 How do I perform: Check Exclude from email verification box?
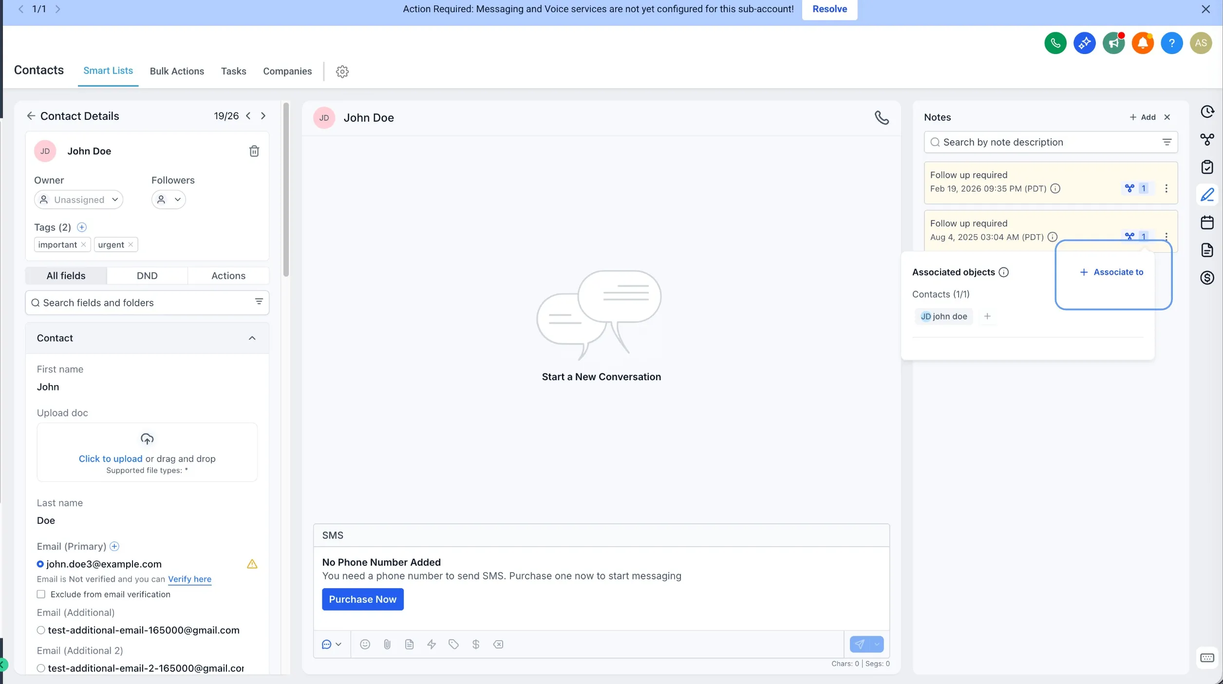click(41, 594)
